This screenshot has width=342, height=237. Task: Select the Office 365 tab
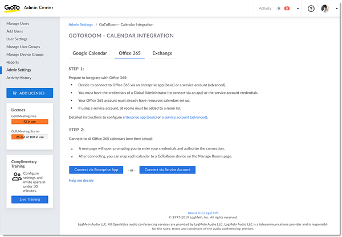129,53
